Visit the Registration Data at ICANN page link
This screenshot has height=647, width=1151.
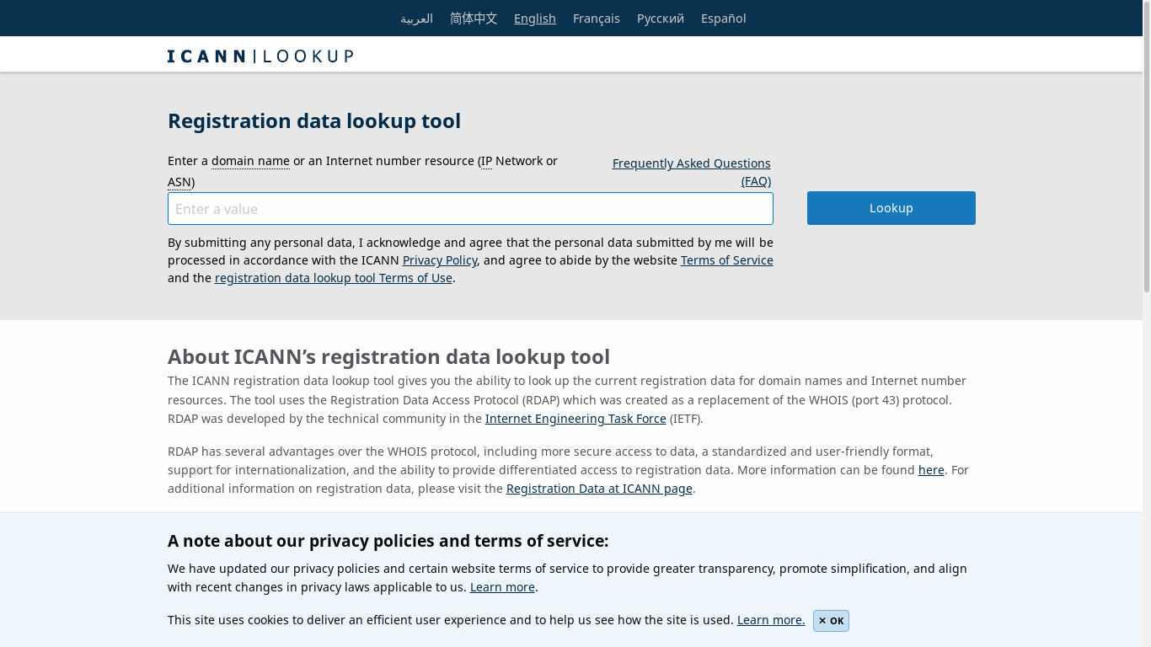pyautogui.click(x=599, y=489)
